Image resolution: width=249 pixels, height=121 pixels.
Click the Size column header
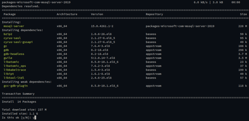pyautogui.click(x=243, y=14)
